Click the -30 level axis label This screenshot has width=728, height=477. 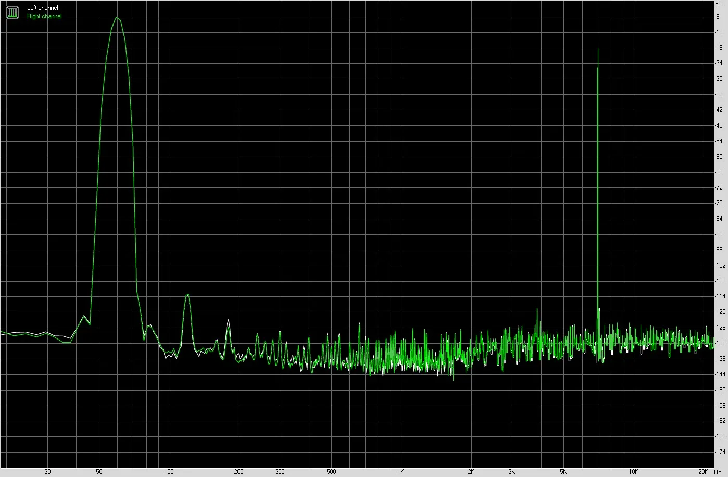click(x=719, y=79)
